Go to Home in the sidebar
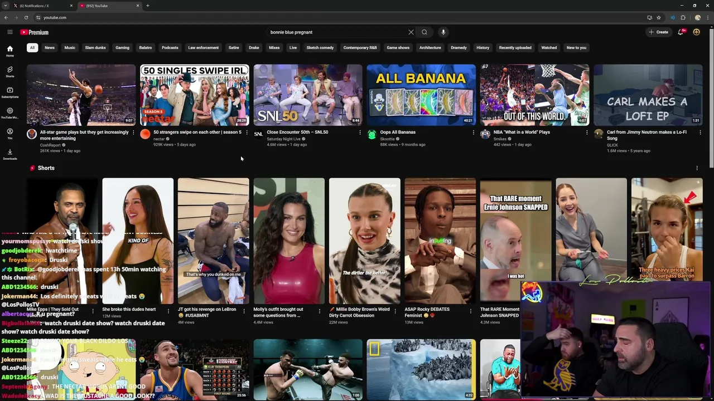Screen dimensions: 714x401 [9, 51]
